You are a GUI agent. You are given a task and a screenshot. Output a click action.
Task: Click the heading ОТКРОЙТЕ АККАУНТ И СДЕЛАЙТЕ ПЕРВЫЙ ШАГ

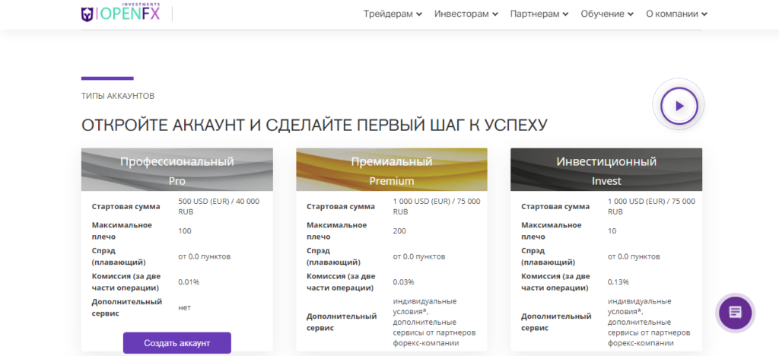click(x=314, y=125)
